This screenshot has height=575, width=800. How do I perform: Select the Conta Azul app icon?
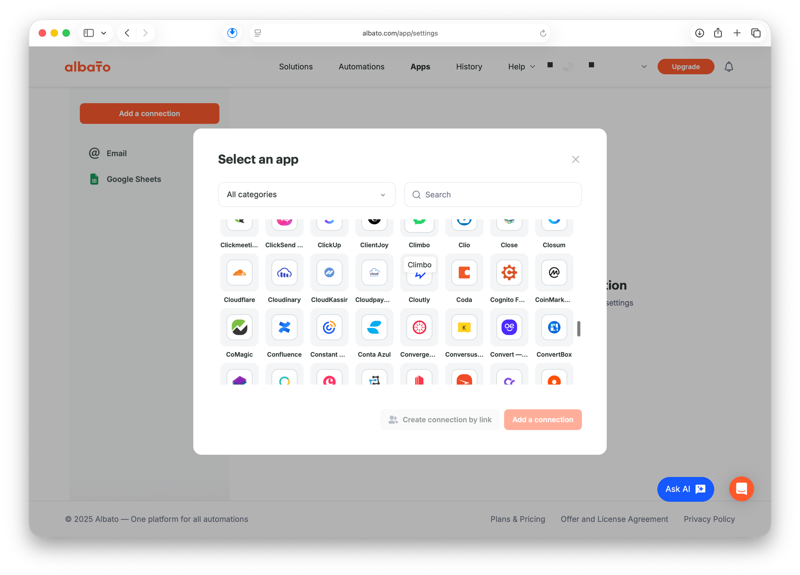pos(374,328)
